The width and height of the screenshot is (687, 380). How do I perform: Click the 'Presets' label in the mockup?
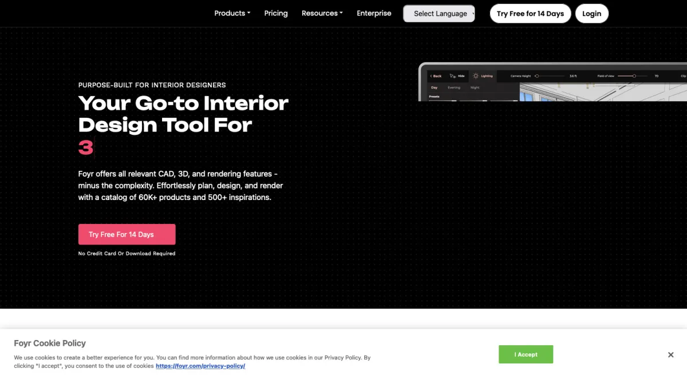(435, 97)
